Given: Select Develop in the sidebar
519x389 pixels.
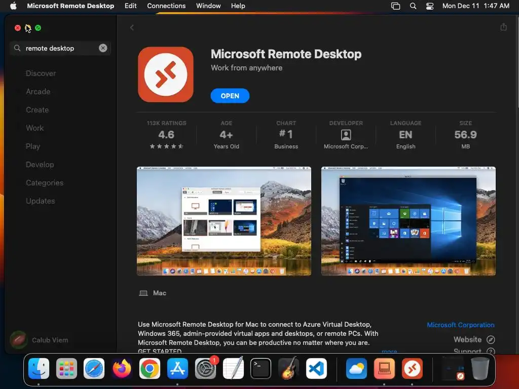Looking at the screenshot, I should point(40,164).
